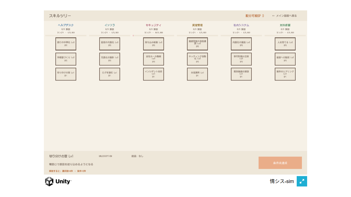Click the セキュリティ rank progress bar
This screenshot has height=197, width=351.
[154, 36]
